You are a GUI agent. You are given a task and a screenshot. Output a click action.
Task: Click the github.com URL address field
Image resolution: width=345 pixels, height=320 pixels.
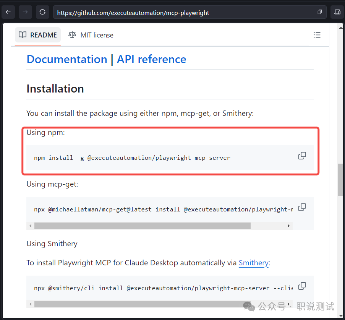point(183,13)
